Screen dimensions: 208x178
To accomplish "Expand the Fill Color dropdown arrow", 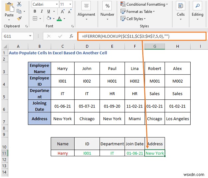I will [54, 19].
